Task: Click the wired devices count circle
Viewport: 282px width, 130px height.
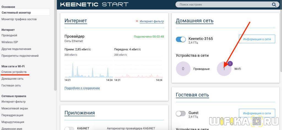Action: pyautogui.click(x=183, y=69)
